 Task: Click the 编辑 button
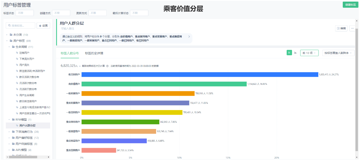point(341,28)
